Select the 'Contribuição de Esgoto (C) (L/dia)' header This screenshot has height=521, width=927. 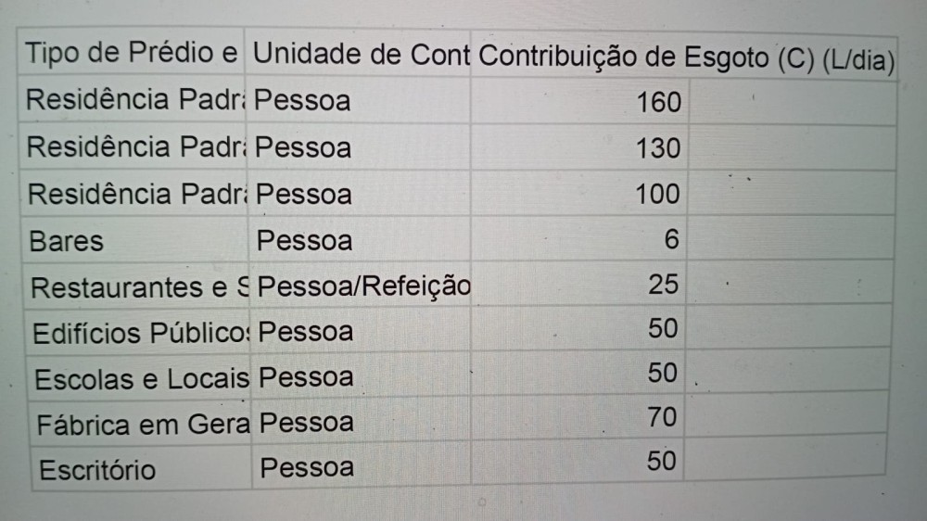(x=686, y=57)
